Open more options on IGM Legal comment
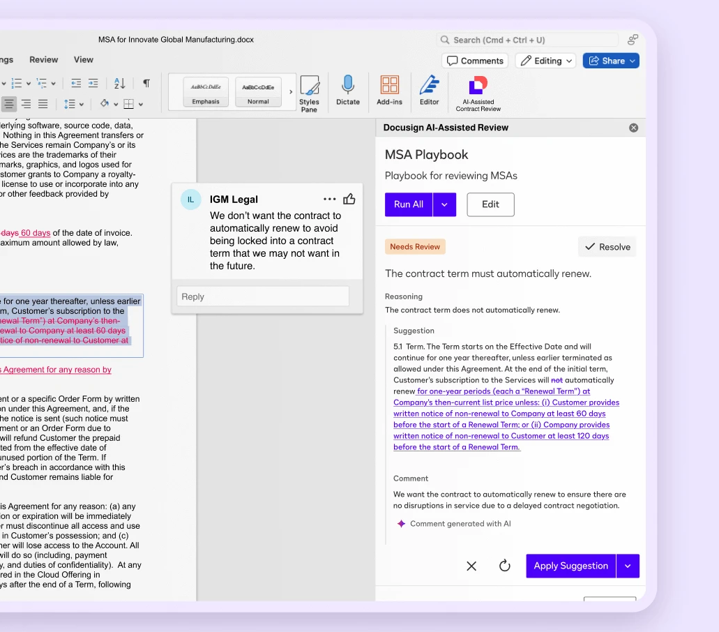719x632 pixels. (x=329, y=199)
